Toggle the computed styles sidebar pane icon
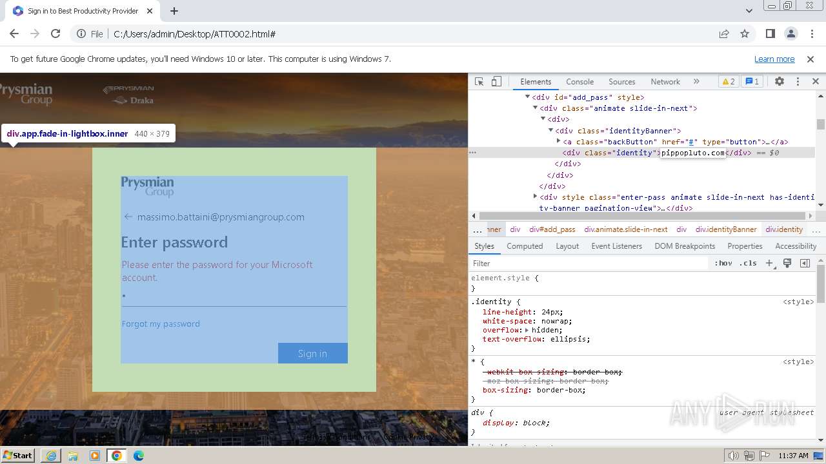The width and height of the screenshot is (826, 464). click(x=805, y=263)
